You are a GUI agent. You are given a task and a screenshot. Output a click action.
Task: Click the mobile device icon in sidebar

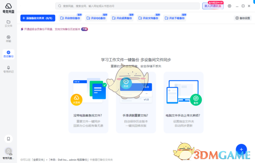point(8,139)
